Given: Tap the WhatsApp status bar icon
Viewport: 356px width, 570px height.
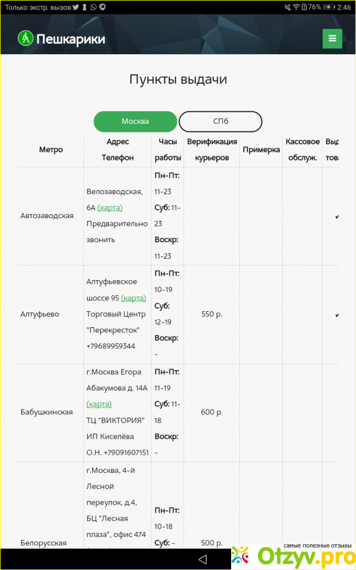Looking at the screenshot, I should 94,7.
